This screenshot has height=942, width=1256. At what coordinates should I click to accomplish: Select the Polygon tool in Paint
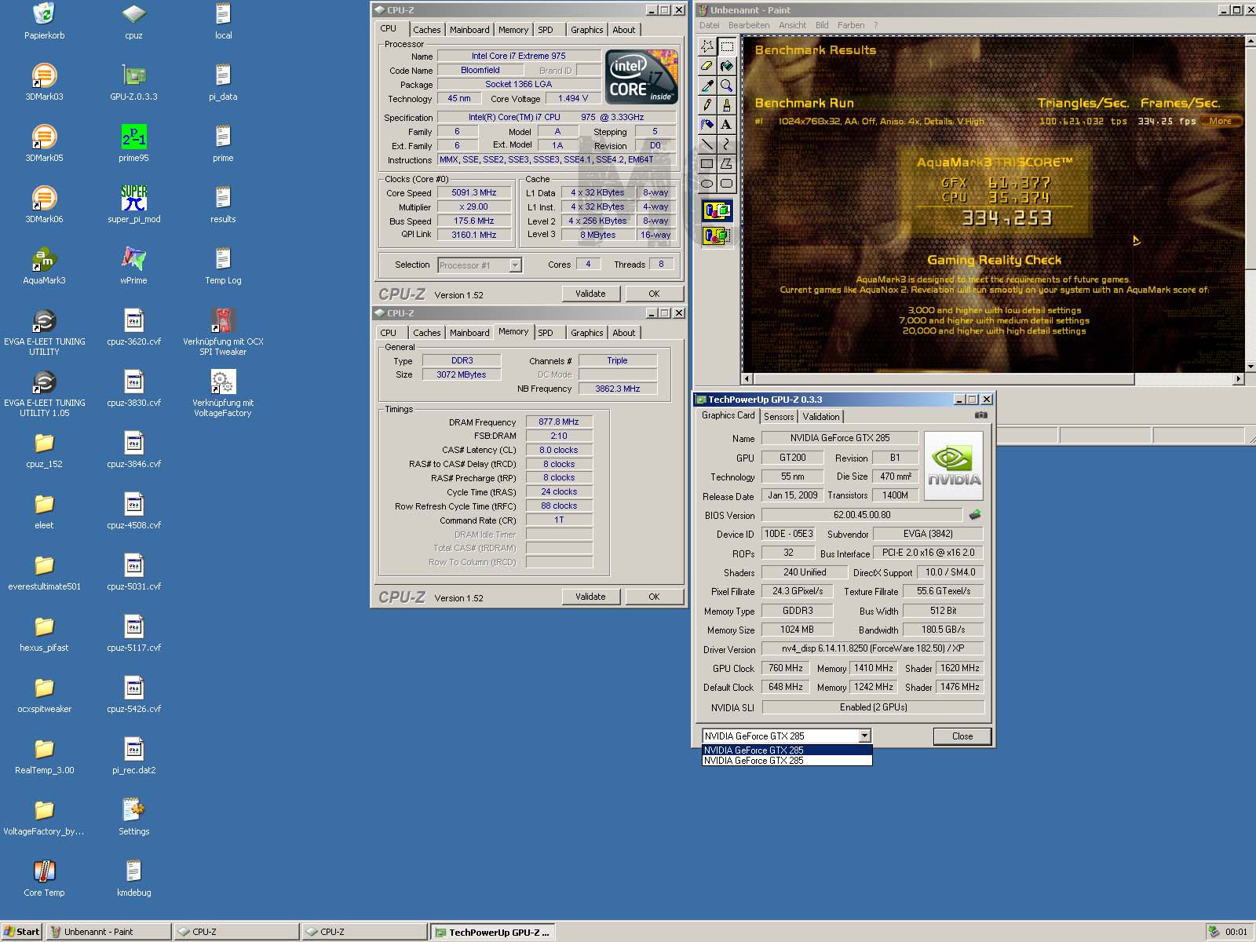click(727, 163)
